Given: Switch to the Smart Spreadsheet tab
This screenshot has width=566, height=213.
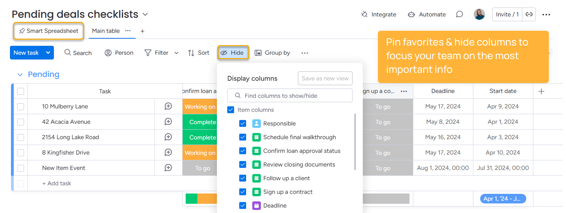Looking at the screenshot, I should [49, 31].
